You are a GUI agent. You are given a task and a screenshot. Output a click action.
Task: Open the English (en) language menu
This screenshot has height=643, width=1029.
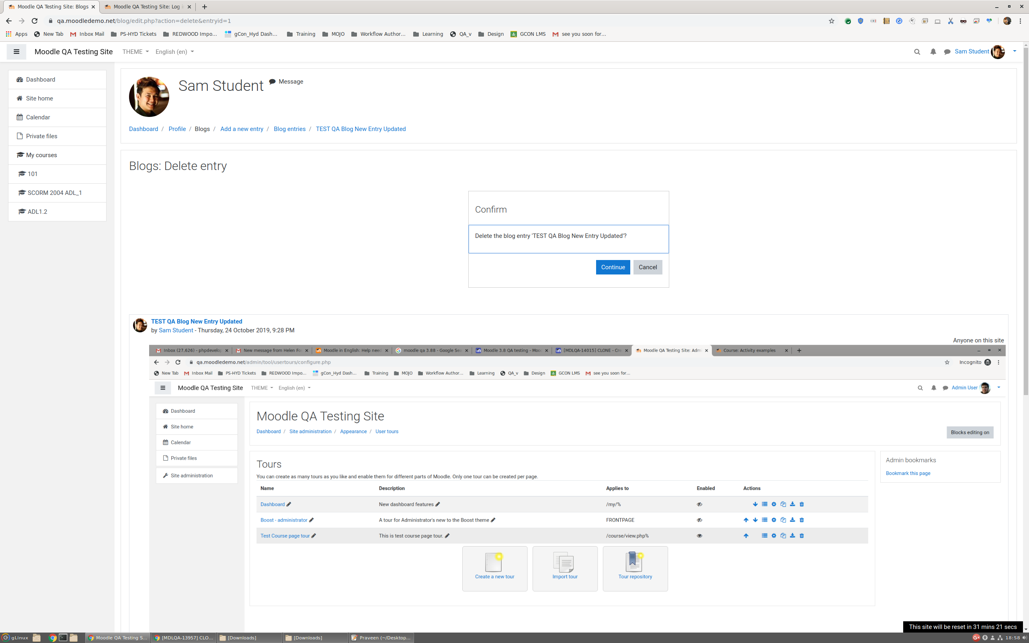[174, 51]
